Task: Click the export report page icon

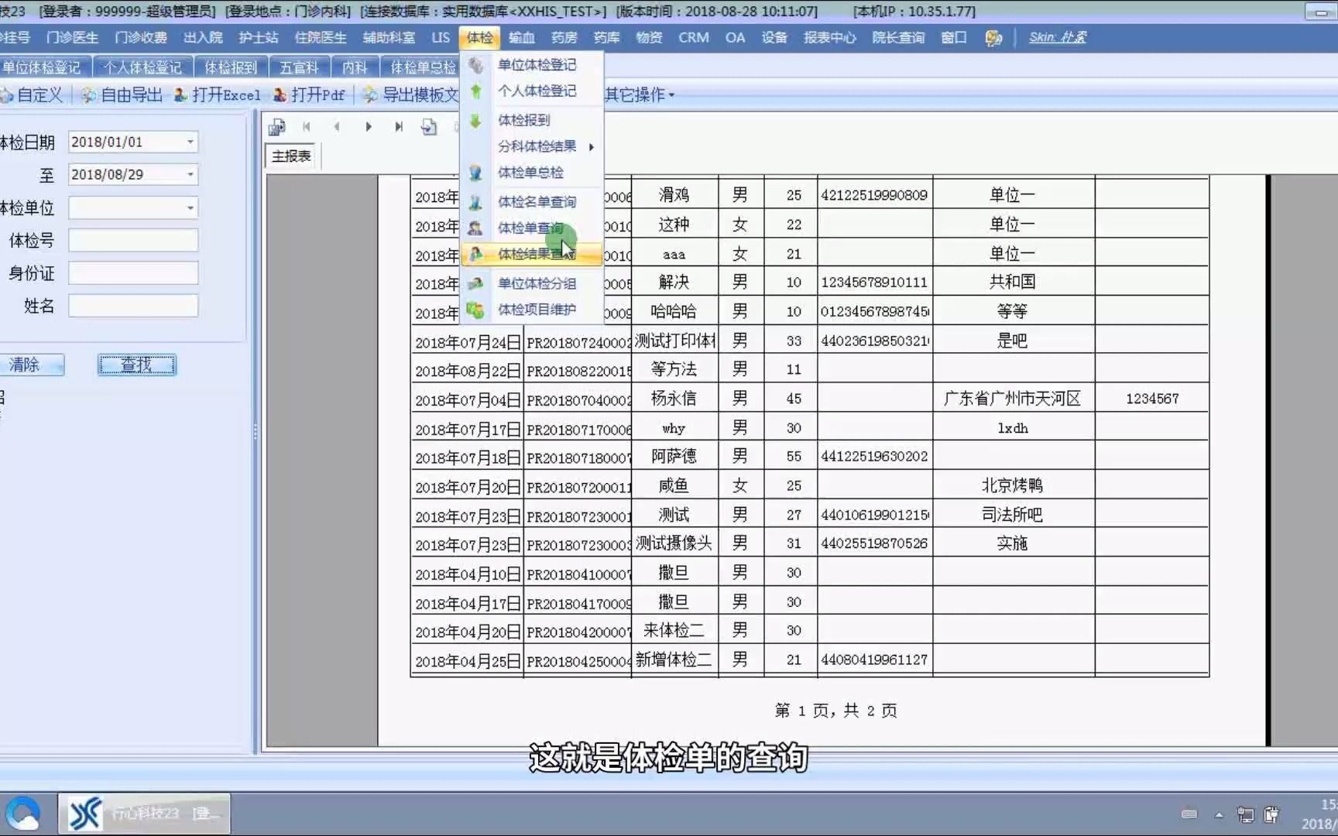Action: [429, 126]
